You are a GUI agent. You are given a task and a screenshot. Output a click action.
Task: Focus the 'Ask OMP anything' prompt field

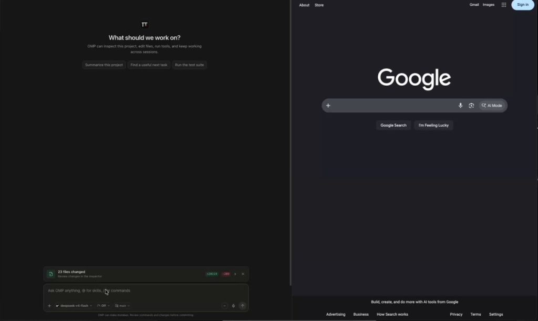[x=146, y=291]
